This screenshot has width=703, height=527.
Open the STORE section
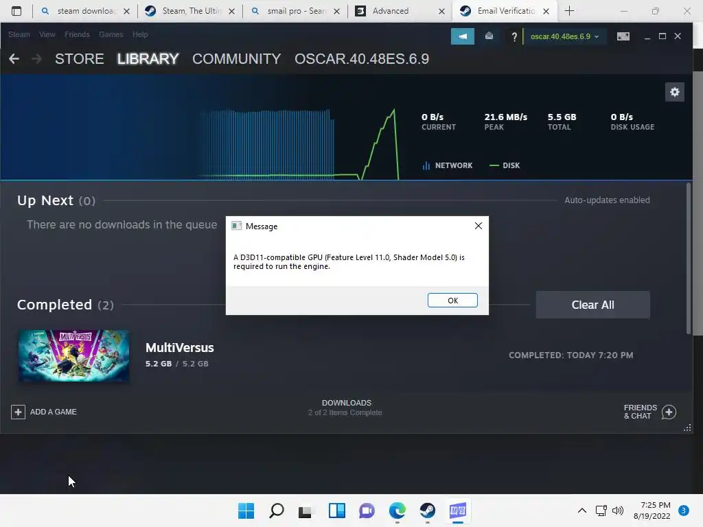click(x=80, y=59)
